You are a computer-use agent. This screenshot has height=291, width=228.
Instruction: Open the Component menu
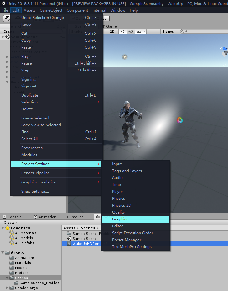[77, 10]
